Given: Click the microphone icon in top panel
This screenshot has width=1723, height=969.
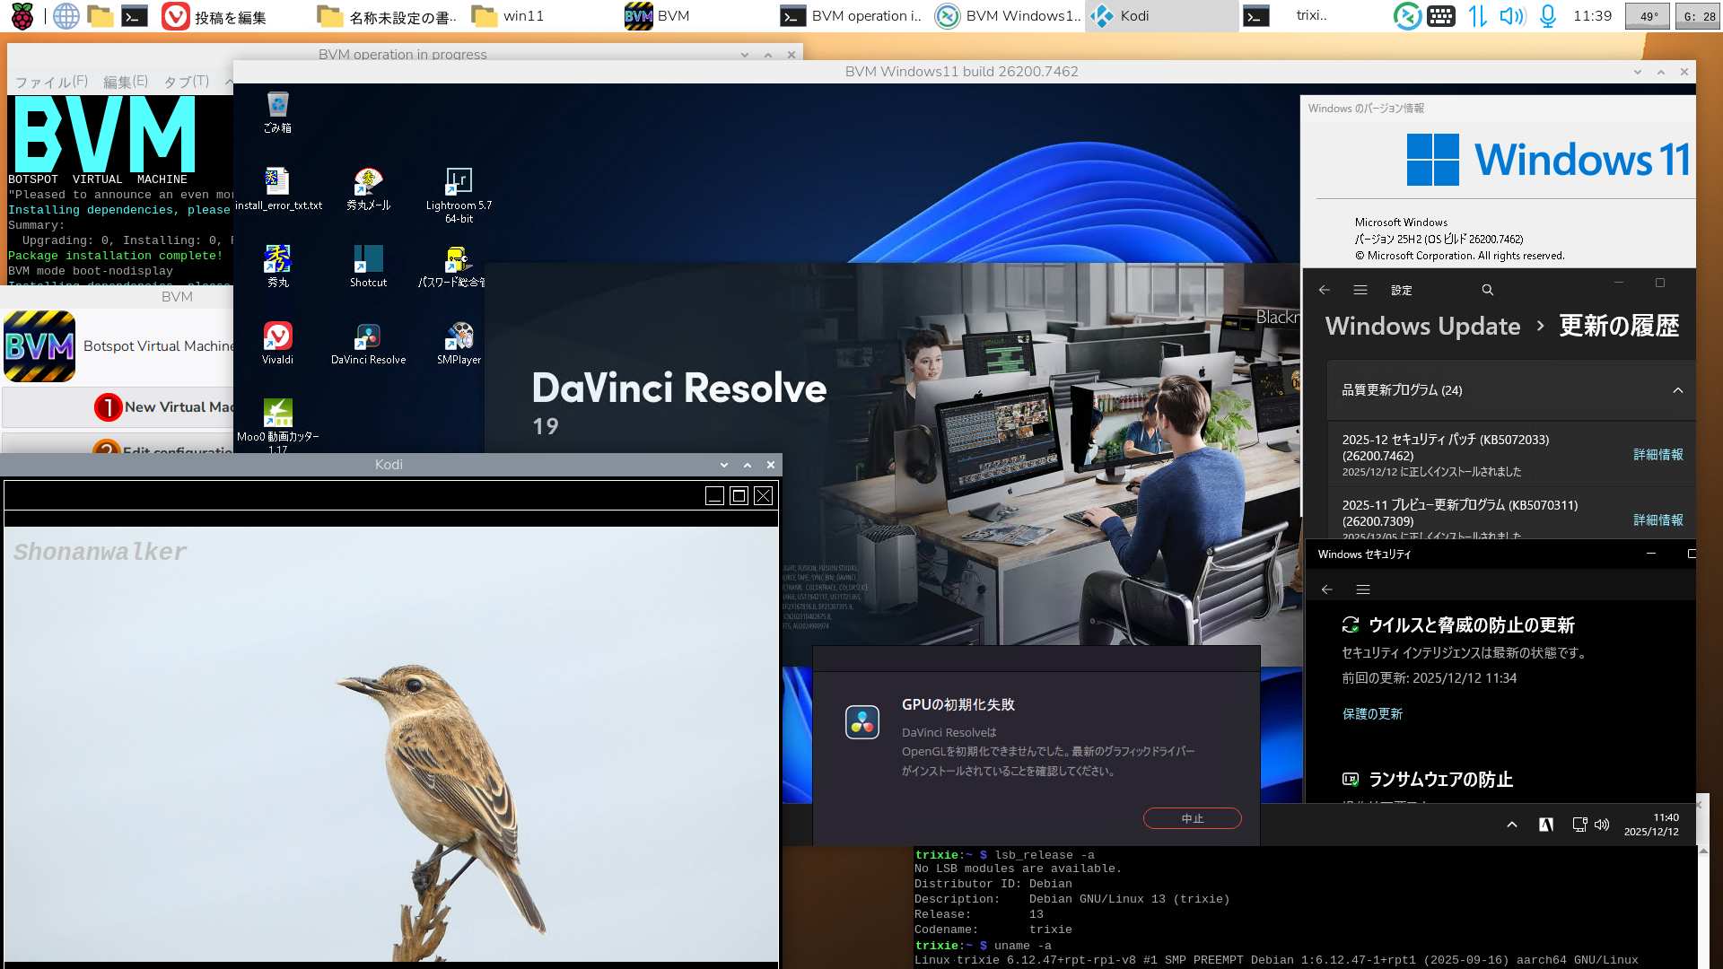Looking at the screenshot, I should (1548, 16).
